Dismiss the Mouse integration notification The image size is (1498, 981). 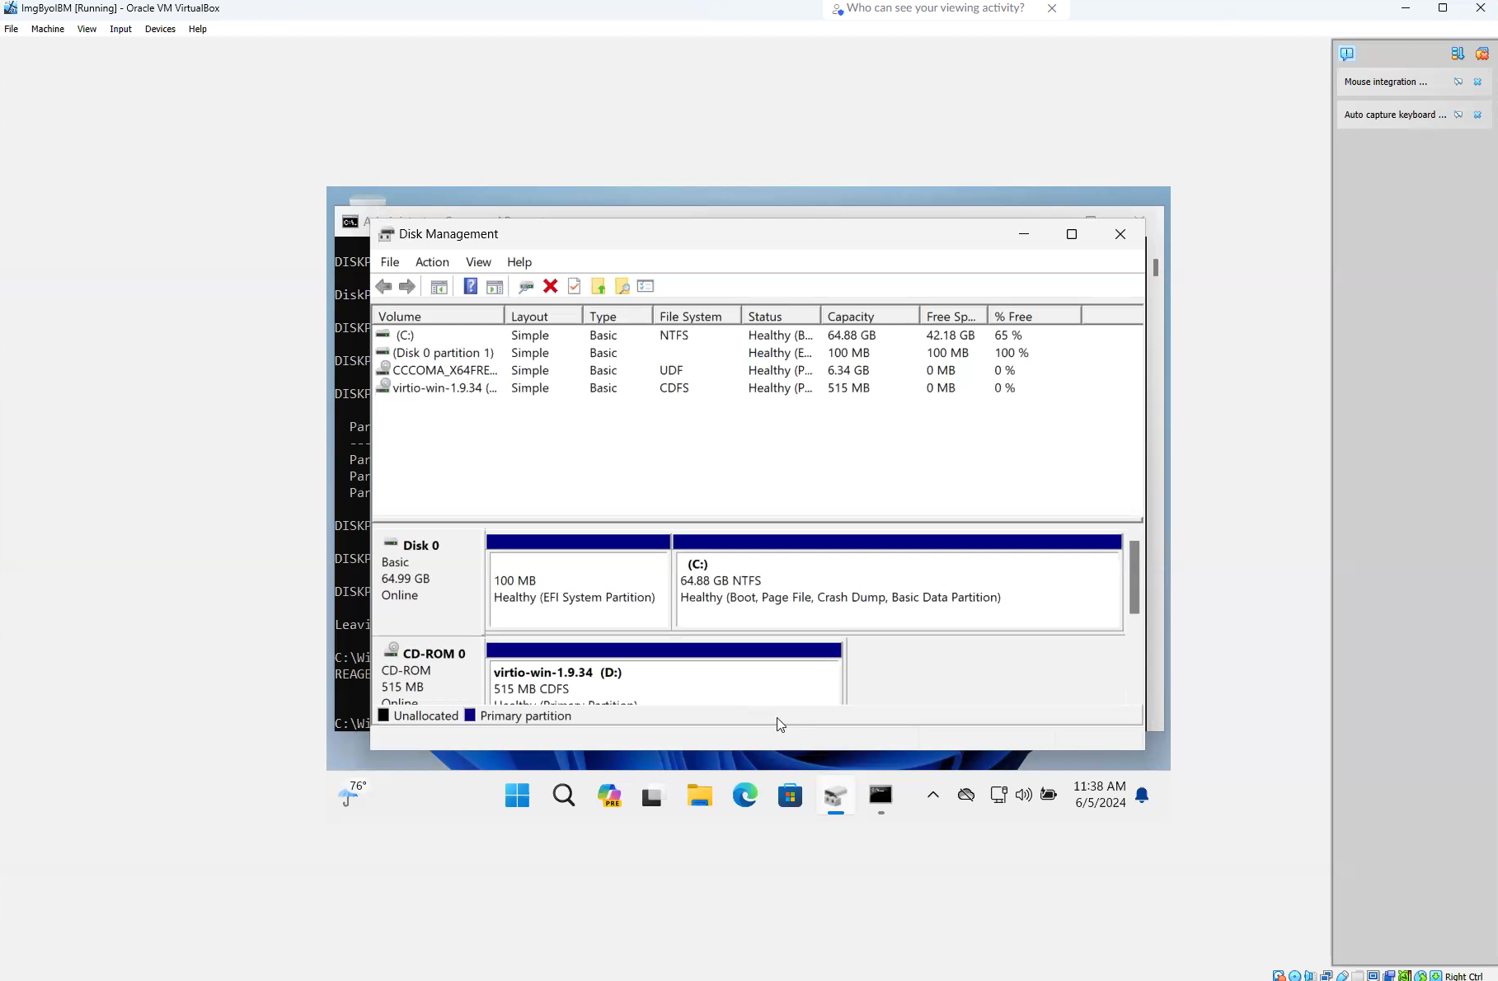1477,82
